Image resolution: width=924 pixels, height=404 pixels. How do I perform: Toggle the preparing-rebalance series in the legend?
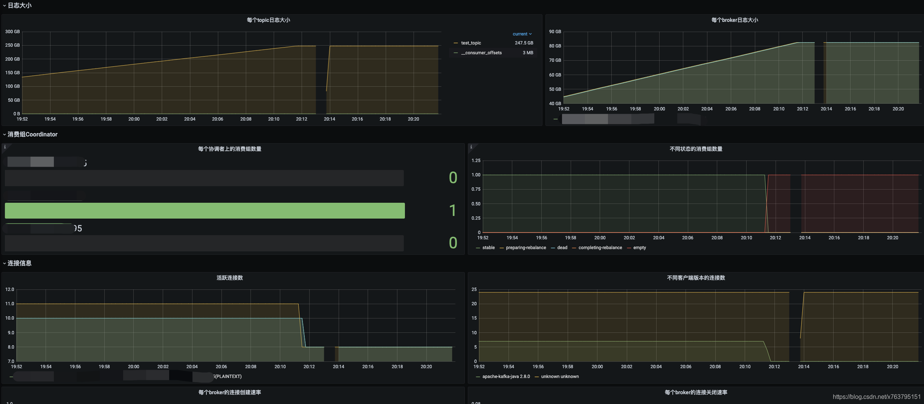(526, 248)
